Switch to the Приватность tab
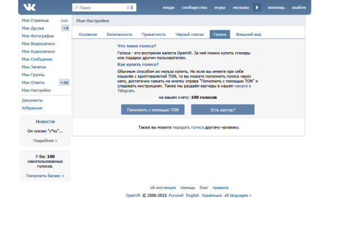Viewport: 339px width, 239px height. (154, 34)
